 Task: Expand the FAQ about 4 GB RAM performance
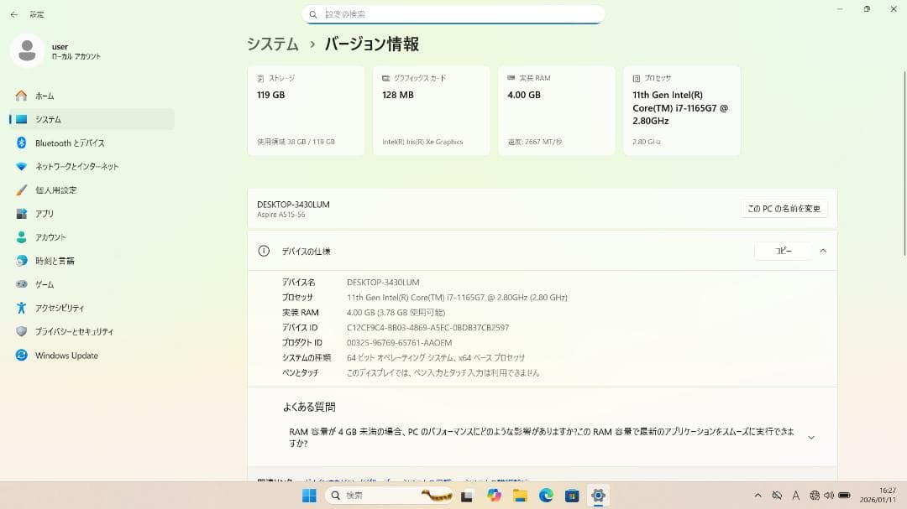click(810, 437)
